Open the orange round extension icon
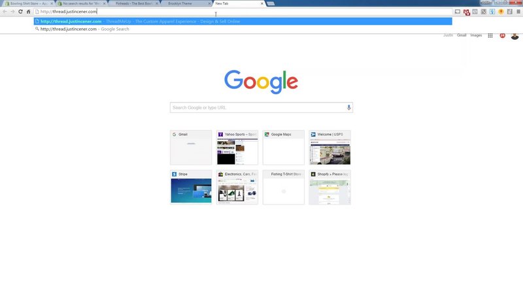The image size is (523, 294). [501, 12]
